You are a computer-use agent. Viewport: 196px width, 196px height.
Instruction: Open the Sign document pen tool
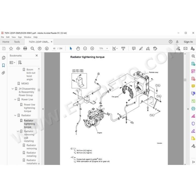tap(148, 48)
